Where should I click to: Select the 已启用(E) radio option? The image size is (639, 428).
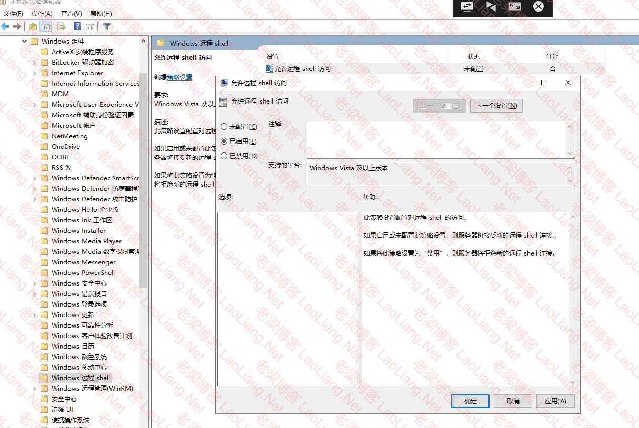(224, 141)
